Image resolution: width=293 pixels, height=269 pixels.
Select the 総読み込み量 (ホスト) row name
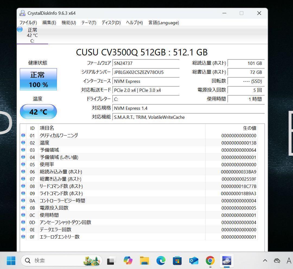61,172
